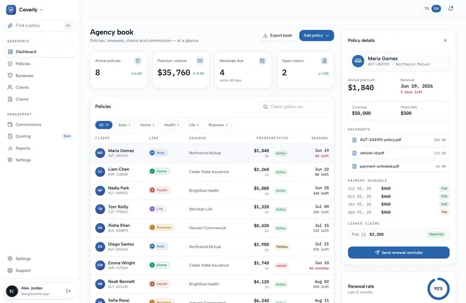466x303 pixels.
Task: Click Tom Reilly's Life line badge
Action: (x=157, y=209)
